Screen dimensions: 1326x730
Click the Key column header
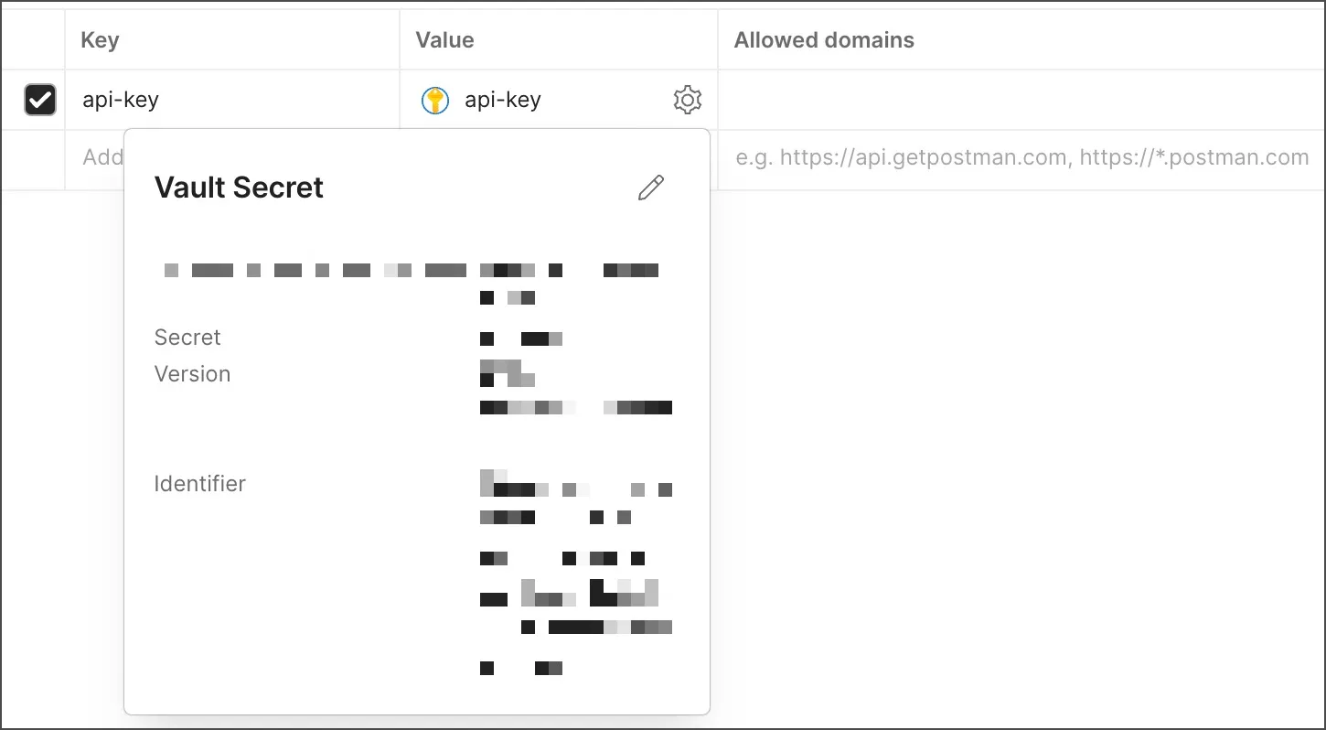click(100, 40)
